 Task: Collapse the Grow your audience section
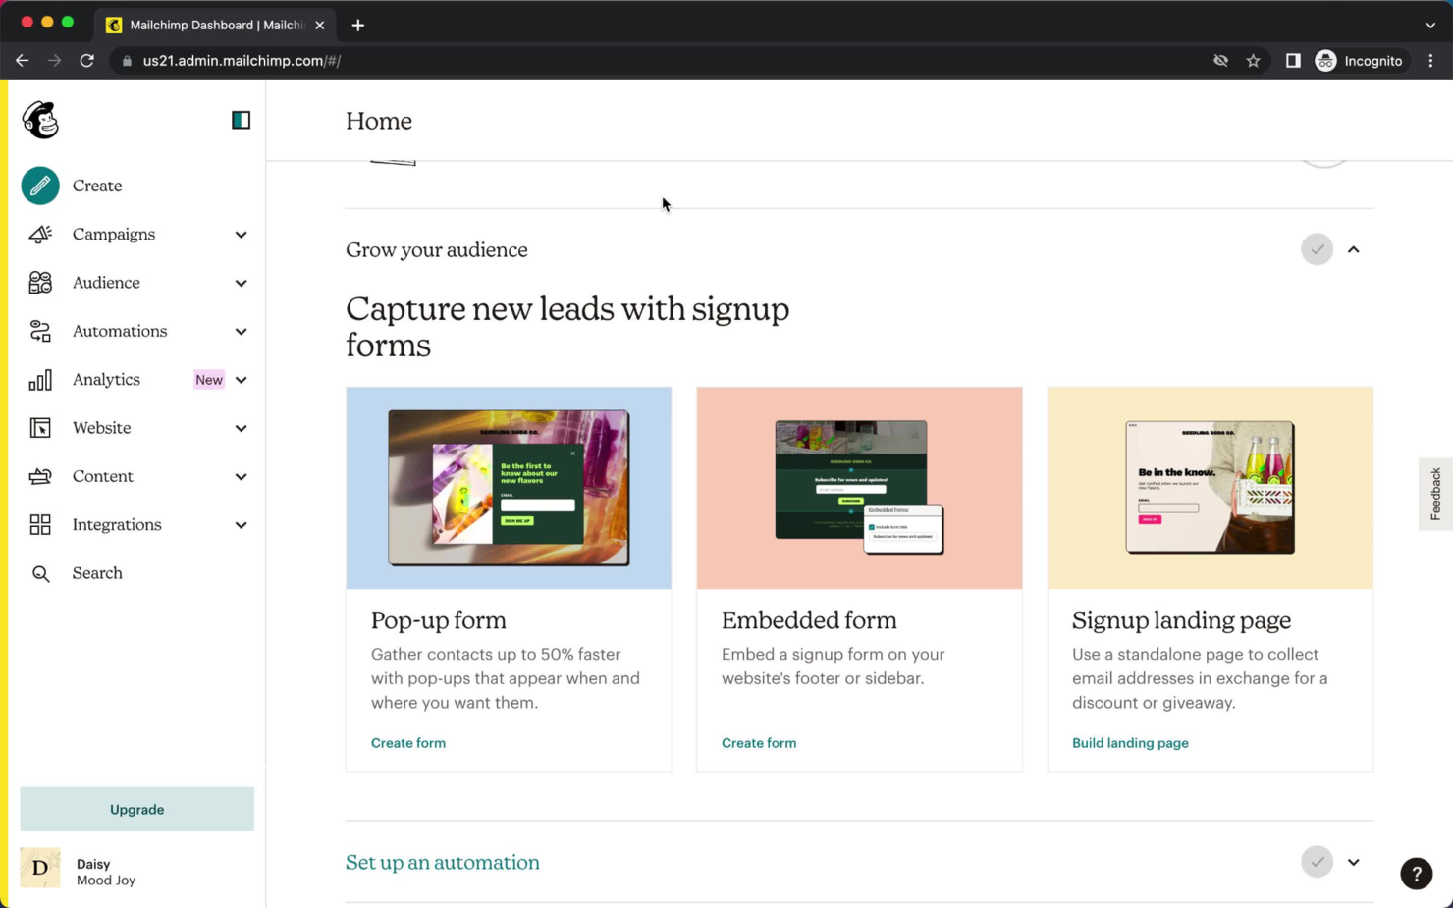click(1354, 249)
